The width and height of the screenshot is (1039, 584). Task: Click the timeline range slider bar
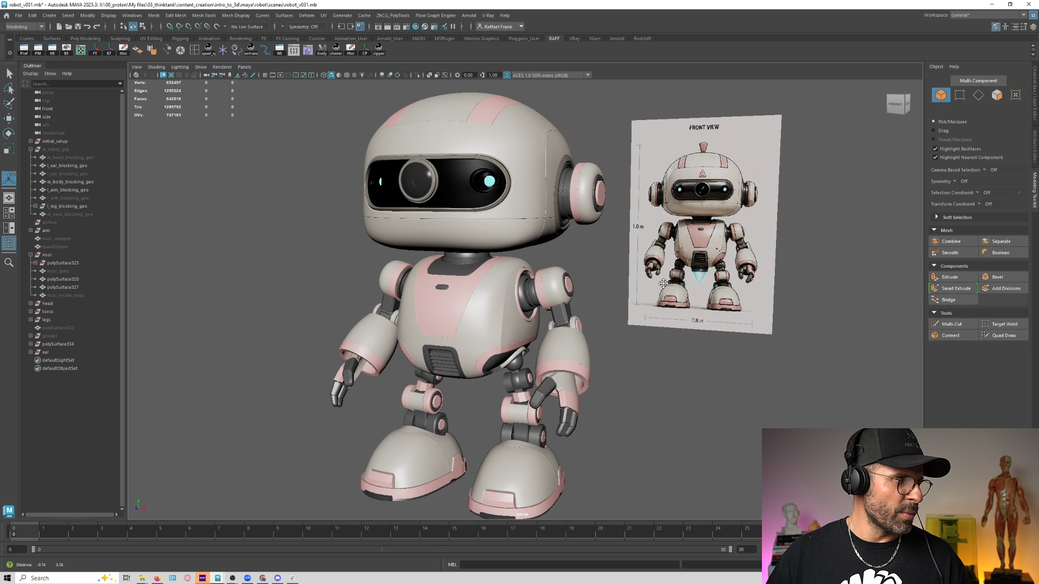[382, 549]
